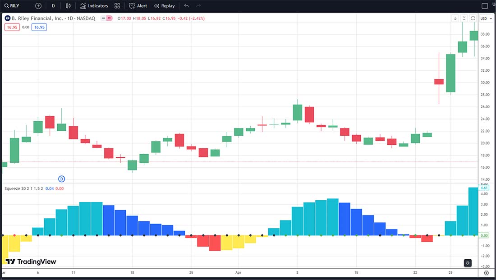This screenshot has width=496, height=280.
Task: Click the 11 date on time axis
Action: (x=73, y=272)
